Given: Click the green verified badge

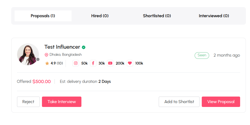Looking at the screenshot, I should tap(84, 47).
